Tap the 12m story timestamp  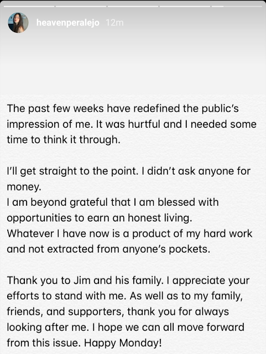114,23
